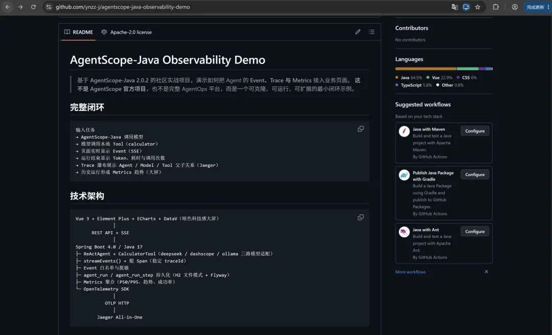Click 'OTLP HTTP' code line
The height and width of the screenshot is (335, 552).
pyautogui.click(x=117, y=303)
